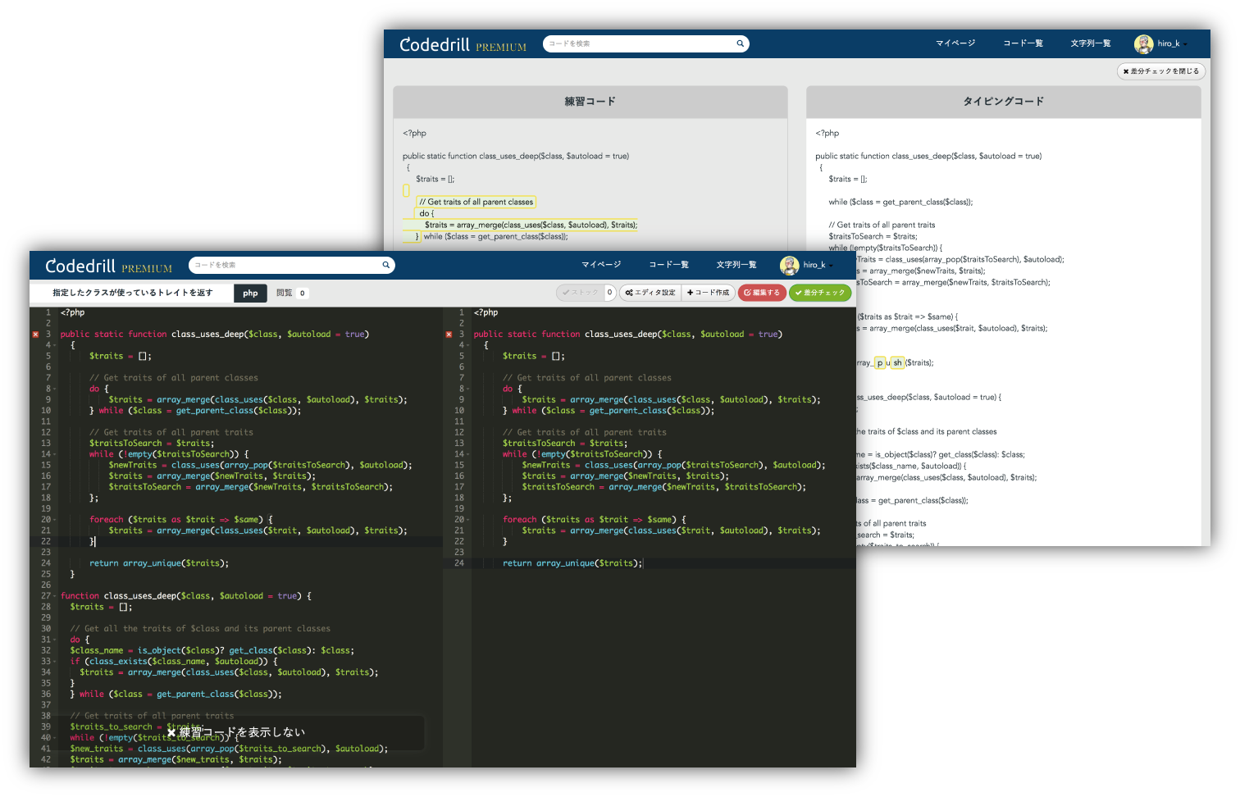This screenshot has width=1240, height=797.
Task: Click line 13 $traitsToSearch in the right editor
Action: [565, 443]
